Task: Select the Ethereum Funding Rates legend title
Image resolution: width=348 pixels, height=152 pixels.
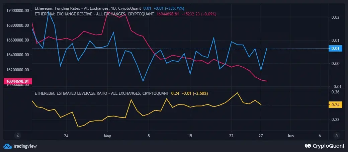Action: [x=88, y=8]
